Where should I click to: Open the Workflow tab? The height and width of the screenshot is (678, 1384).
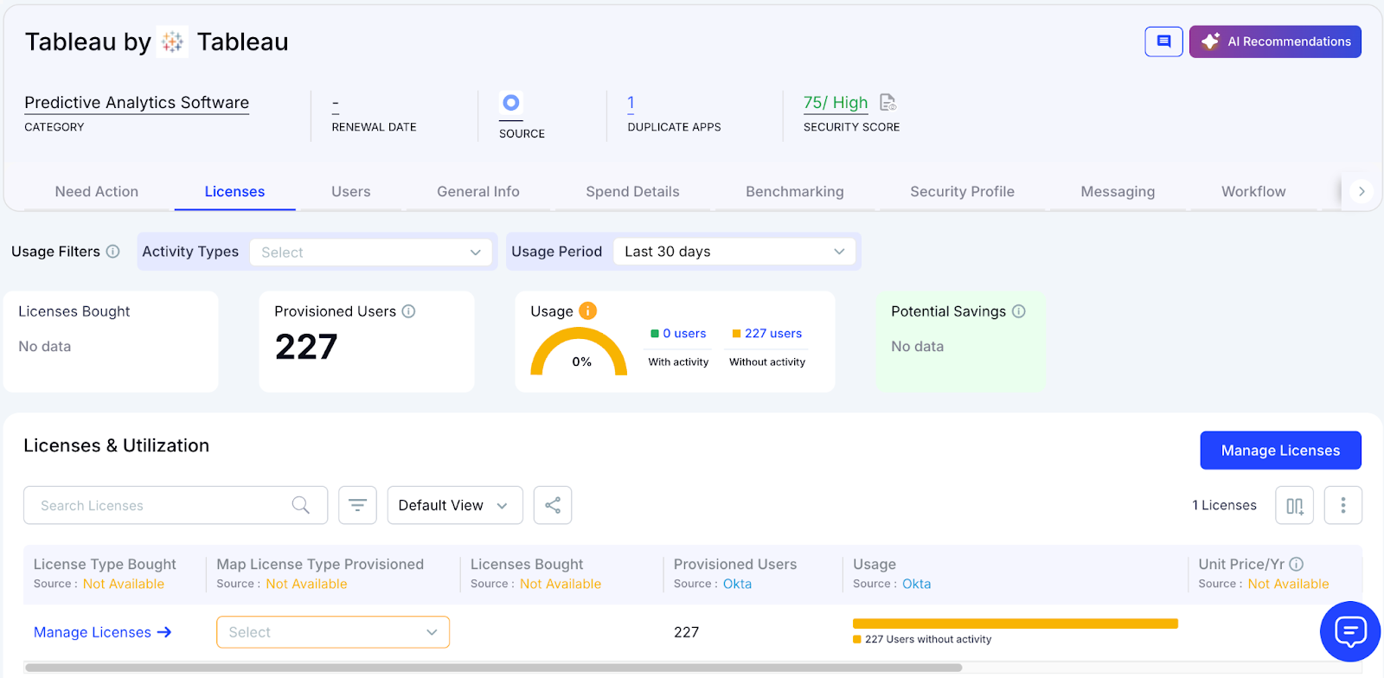1254,192
